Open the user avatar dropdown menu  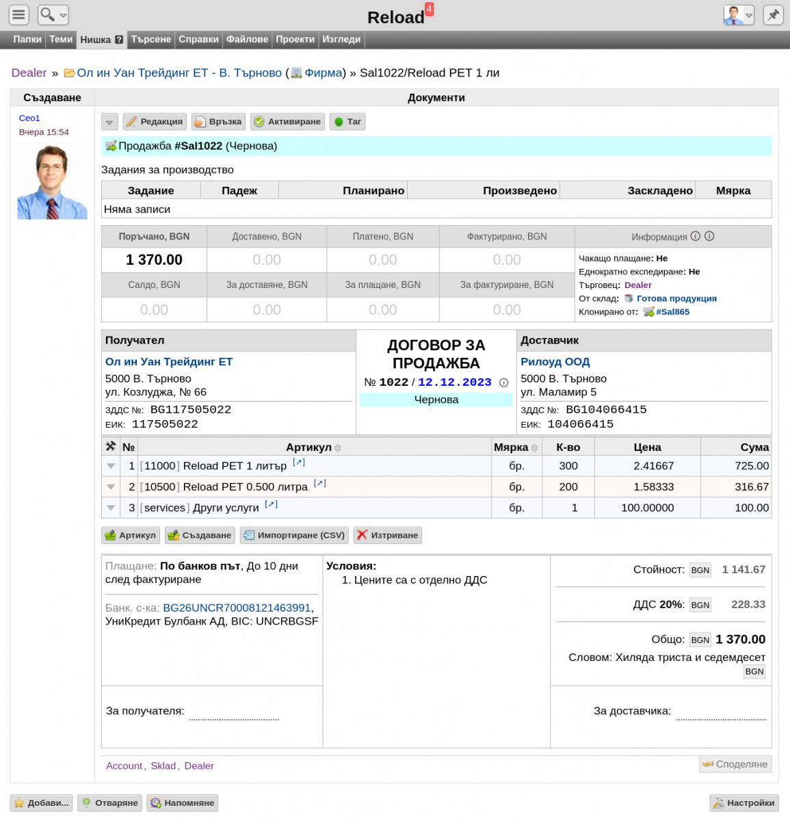(739, 14)
